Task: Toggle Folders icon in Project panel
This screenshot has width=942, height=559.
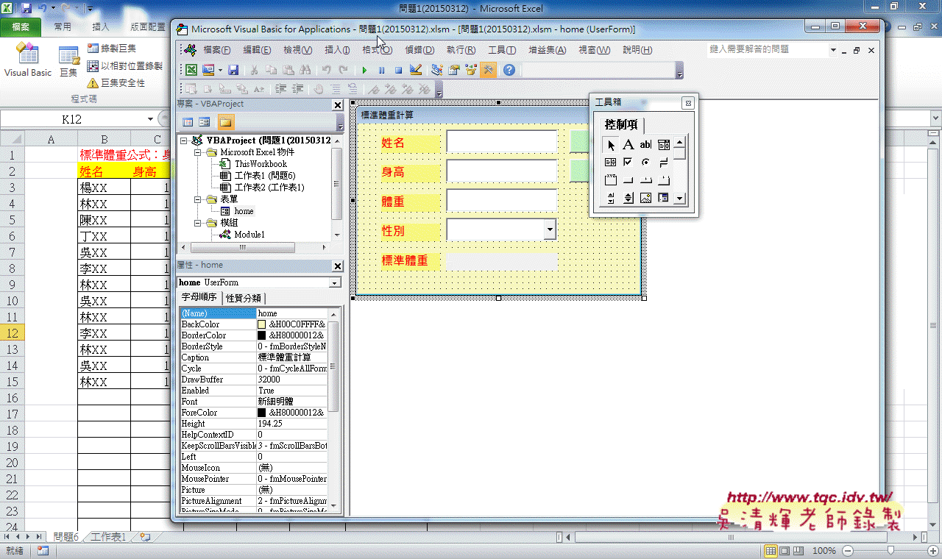Action: (x=225, y=122)
